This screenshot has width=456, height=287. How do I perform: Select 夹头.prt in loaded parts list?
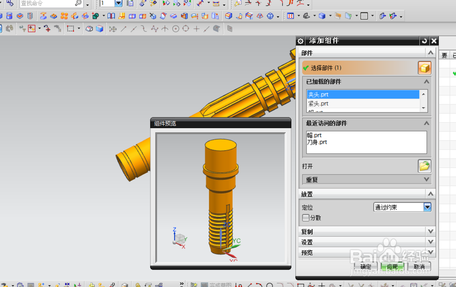[x=363, y=94]
